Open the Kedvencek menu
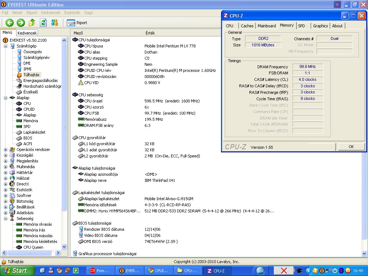Viewport: 368px width, 276px height. 51,13
